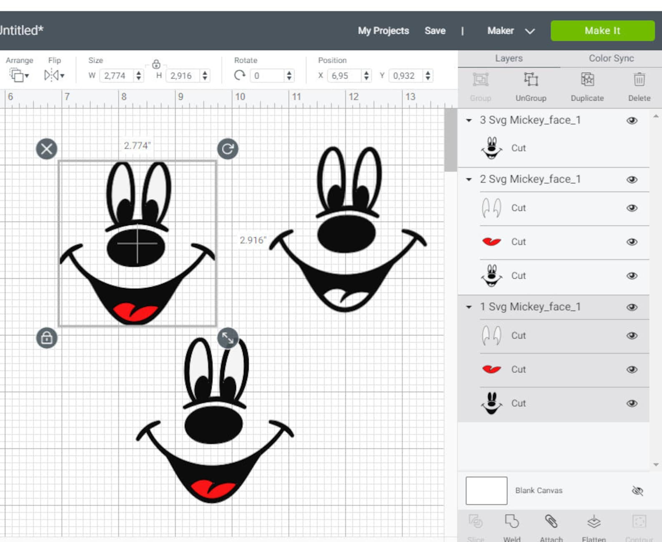The width and height of the screenshot is (662, 542).
Task: Select red tongue layer in group 2
Action: (x=491, y=242)
